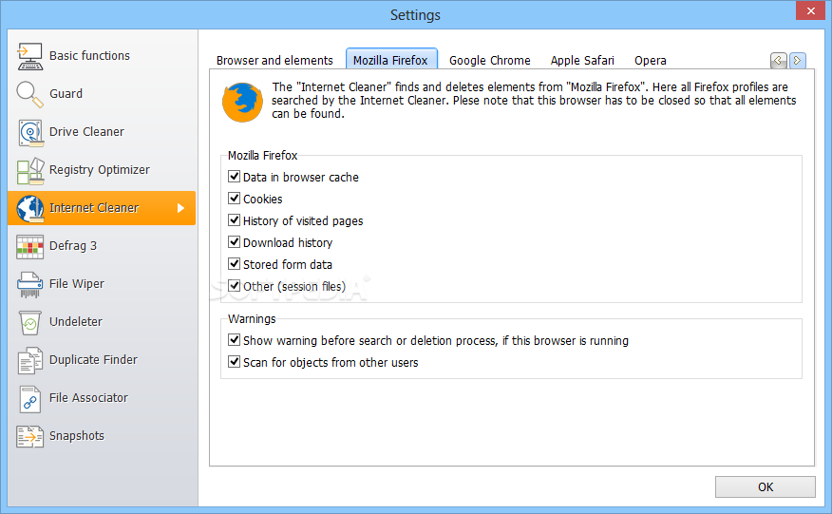The height and width of the screenshot is (514, 832).
Task: Select Undeleter label in sidebar
Action: 76,322
